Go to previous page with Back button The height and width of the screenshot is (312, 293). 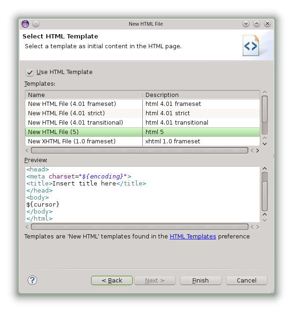(112, 280)
